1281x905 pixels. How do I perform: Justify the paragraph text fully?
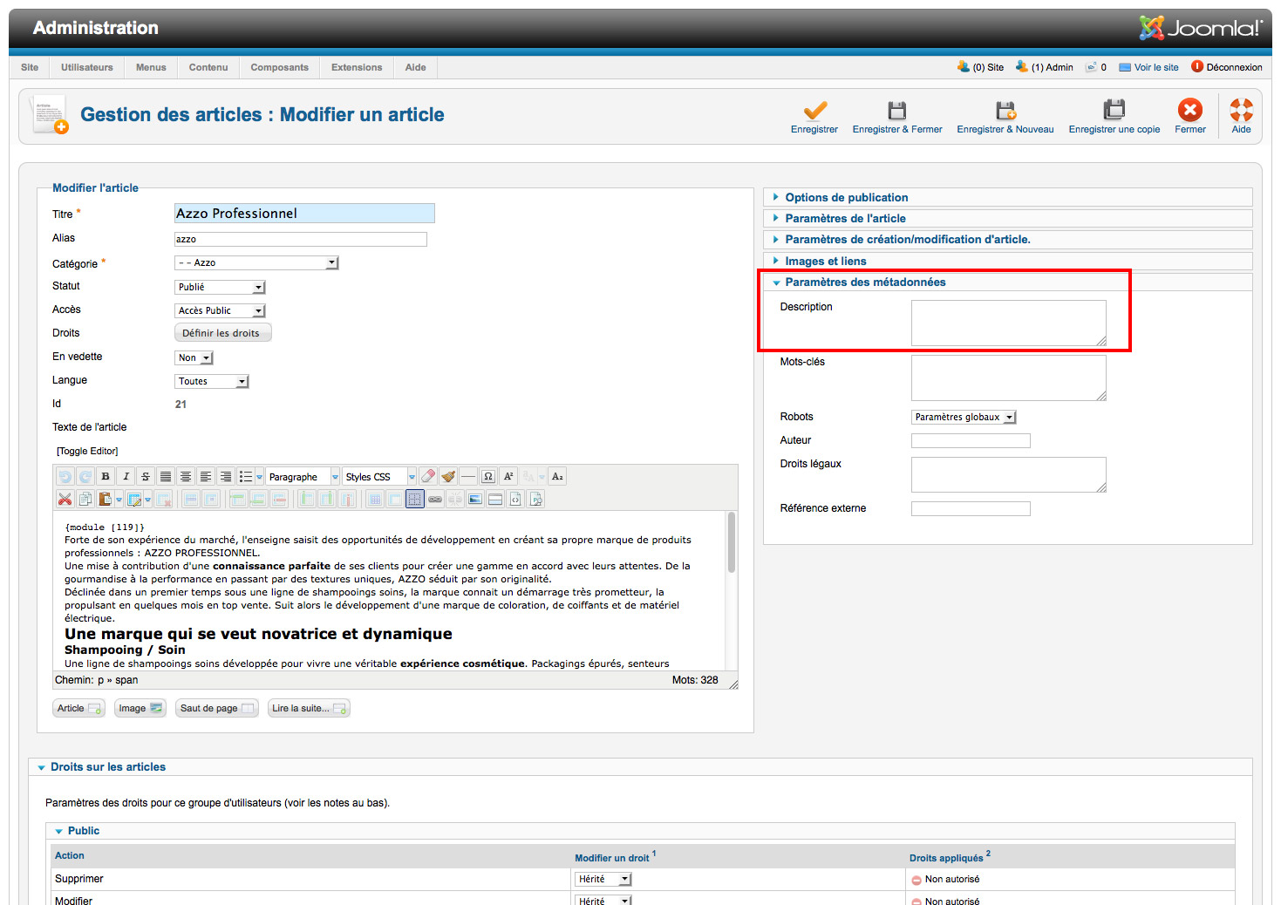tap(166, 477)
